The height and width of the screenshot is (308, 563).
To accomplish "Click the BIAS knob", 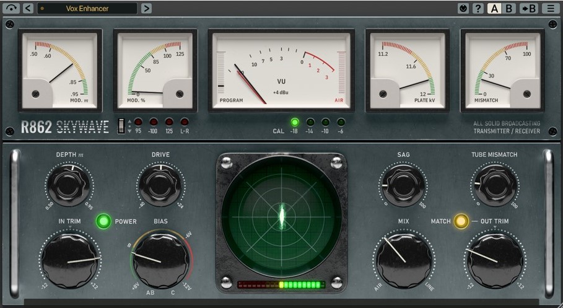I will (x=161, y=260).
